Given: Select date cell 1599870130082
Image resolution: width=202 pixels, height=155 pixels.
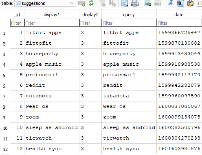Looking at the screenshot, I should (x=179, y=43).
